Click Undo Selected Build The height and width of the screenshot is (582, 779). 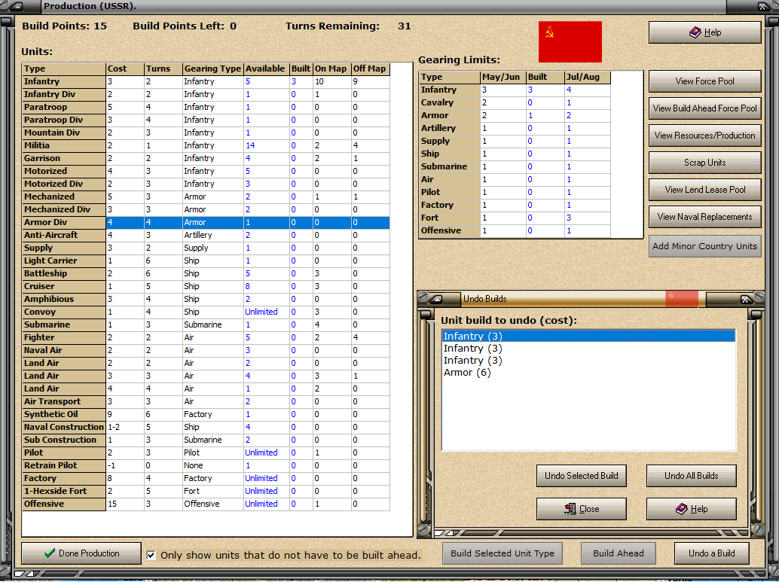pos(582,476)
